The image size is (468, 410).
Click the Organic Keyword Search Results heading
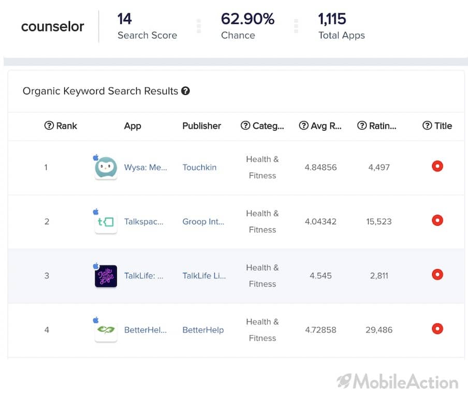point(100,91)
